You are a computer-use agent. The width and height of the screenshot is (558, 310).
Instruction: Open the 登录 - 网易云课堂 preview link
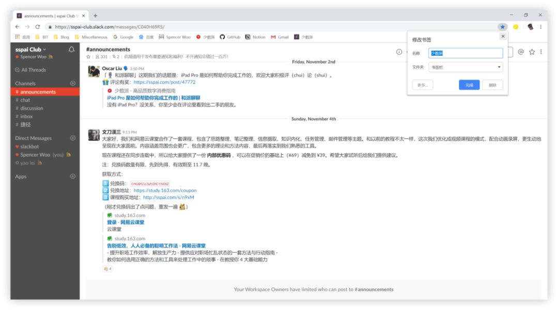(x=126, y=222)
